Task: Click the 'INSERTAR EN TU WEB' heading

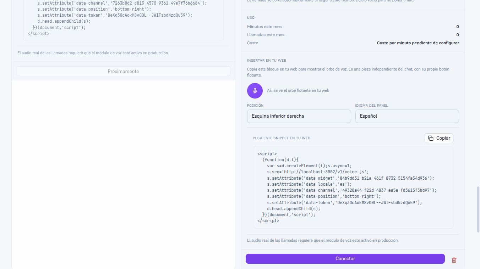Action: 267,61
